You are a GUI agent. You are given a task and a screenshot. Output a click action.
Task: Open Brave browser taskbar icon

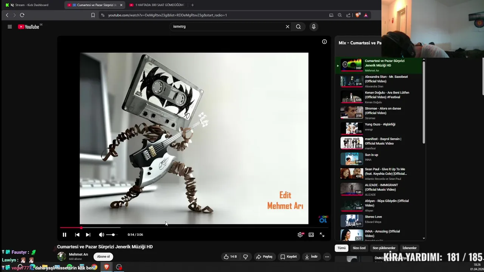pos(106,267)
